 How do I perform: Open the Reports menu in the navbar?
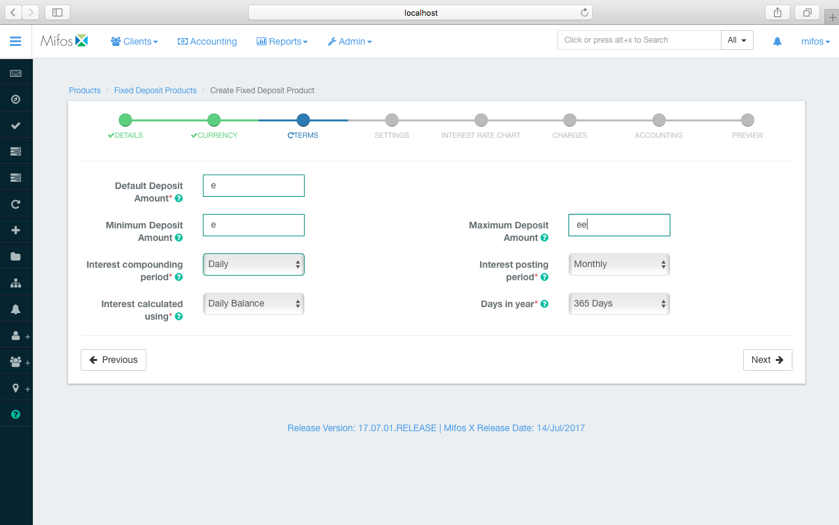point(282,41)
